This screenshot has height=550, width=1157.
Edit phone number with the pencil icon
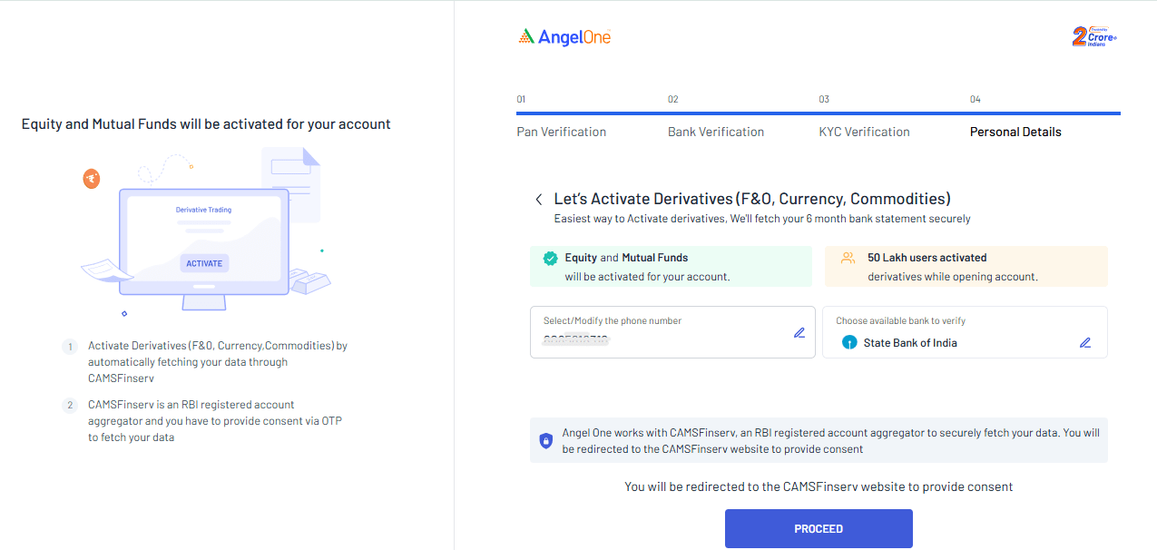pos(799,333)
